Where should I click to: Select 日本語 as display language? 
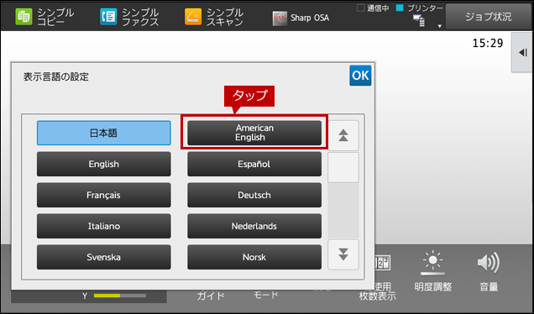tap(104, 133)
